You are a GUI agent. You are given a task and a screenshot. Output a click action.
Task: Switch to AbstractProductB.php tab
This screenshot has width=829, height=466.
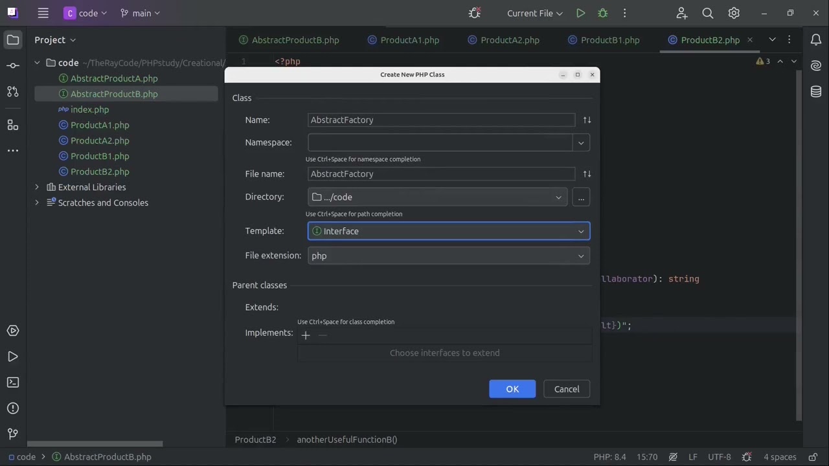(x=289, y=40)
